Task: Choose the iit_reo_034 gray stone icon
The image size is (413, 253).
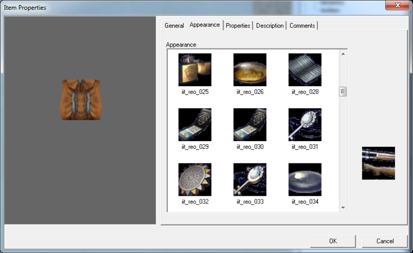Action: tap(305, 179)
